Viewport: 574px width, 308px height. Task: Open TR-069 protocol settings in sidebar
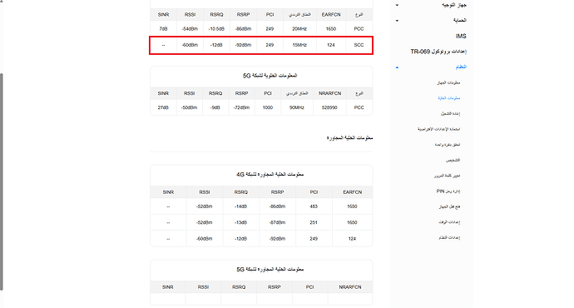click(438, 52)
